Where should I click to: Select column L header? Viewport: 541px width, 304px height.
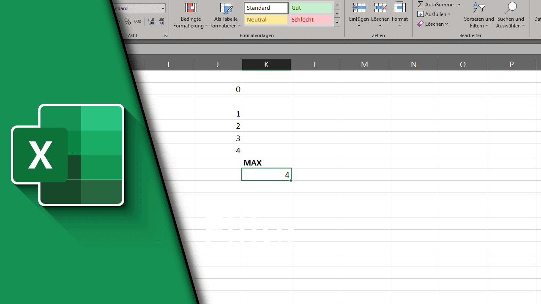tap(315, 64)
